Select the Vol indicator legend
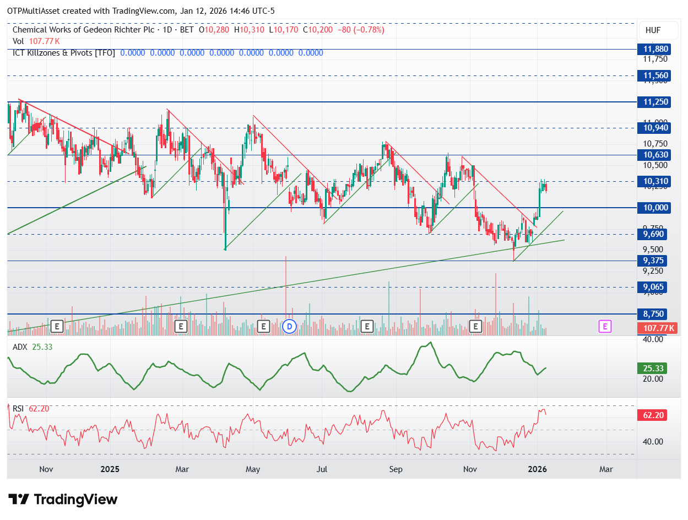 pos(19,41)
